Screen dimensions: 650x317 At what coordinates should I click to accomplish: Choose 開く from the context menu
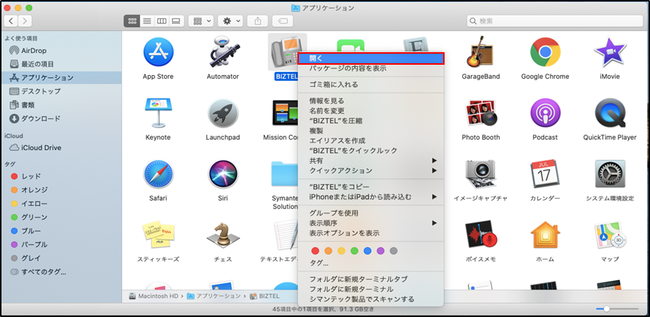pos(370,58)
